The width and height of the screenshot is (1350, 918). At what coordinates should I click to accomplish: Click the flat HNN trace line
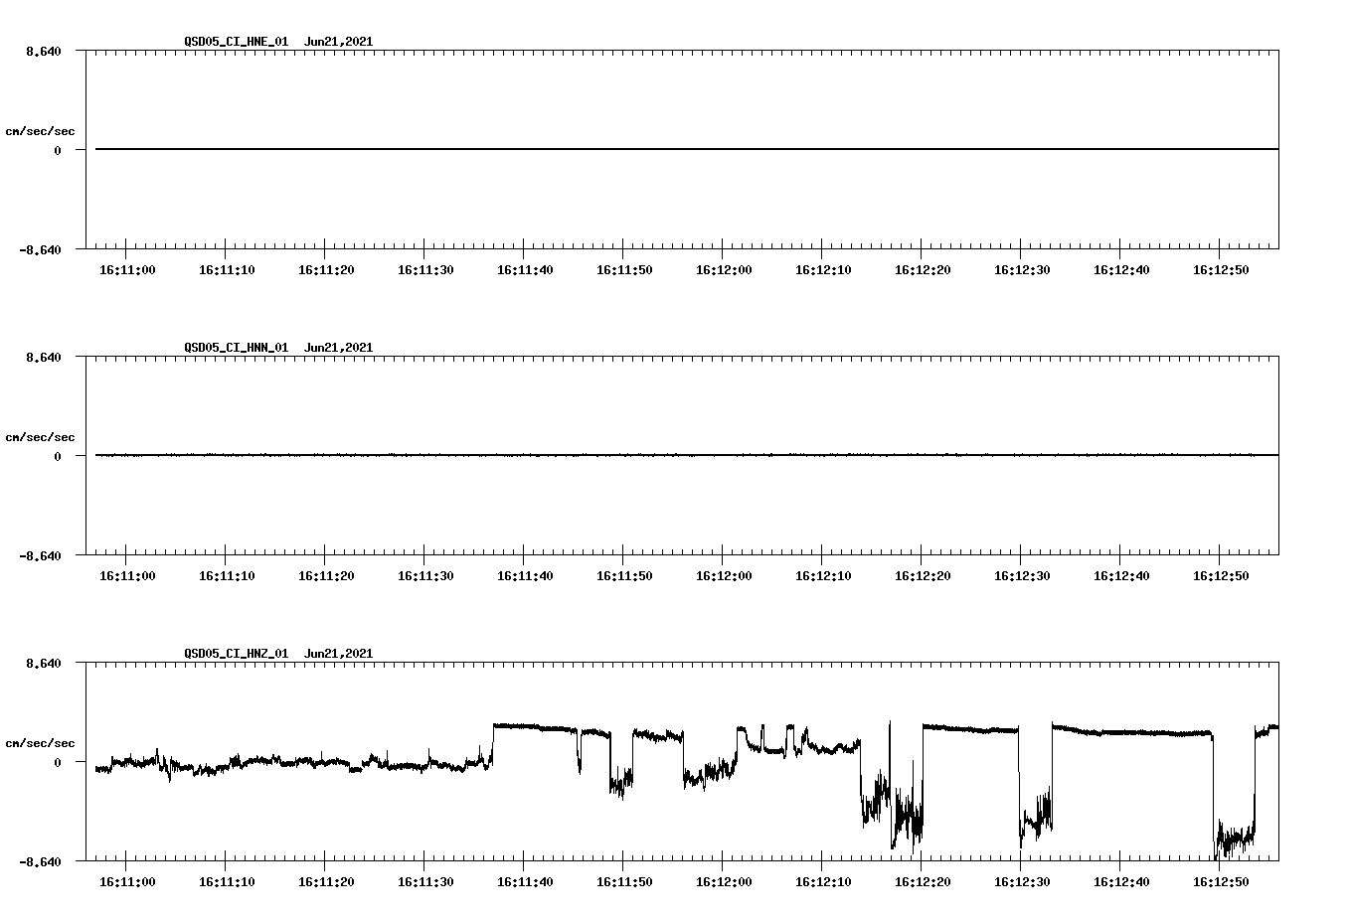pos(687,455)
